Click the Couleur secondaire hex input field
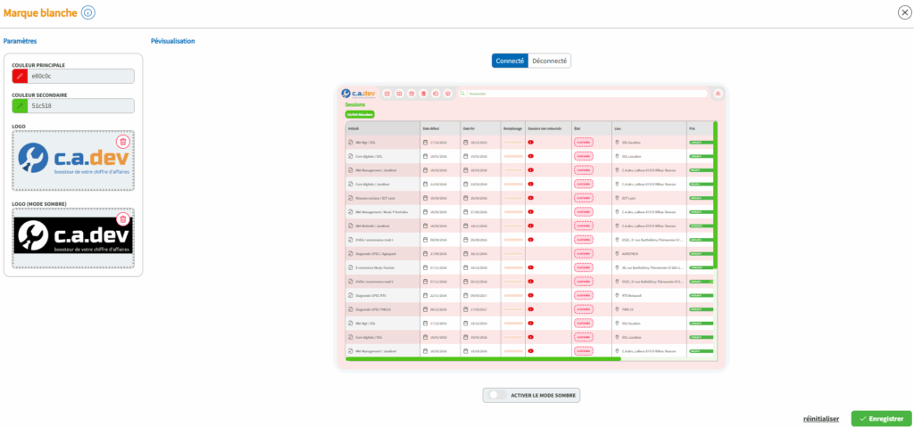914x427 pixels. 80,106
